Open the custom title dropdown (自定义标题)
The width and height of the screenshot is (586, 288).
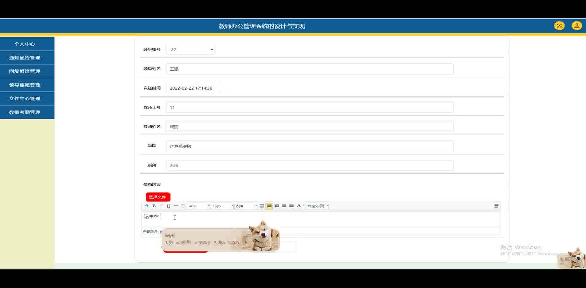[x=318, y=206]
